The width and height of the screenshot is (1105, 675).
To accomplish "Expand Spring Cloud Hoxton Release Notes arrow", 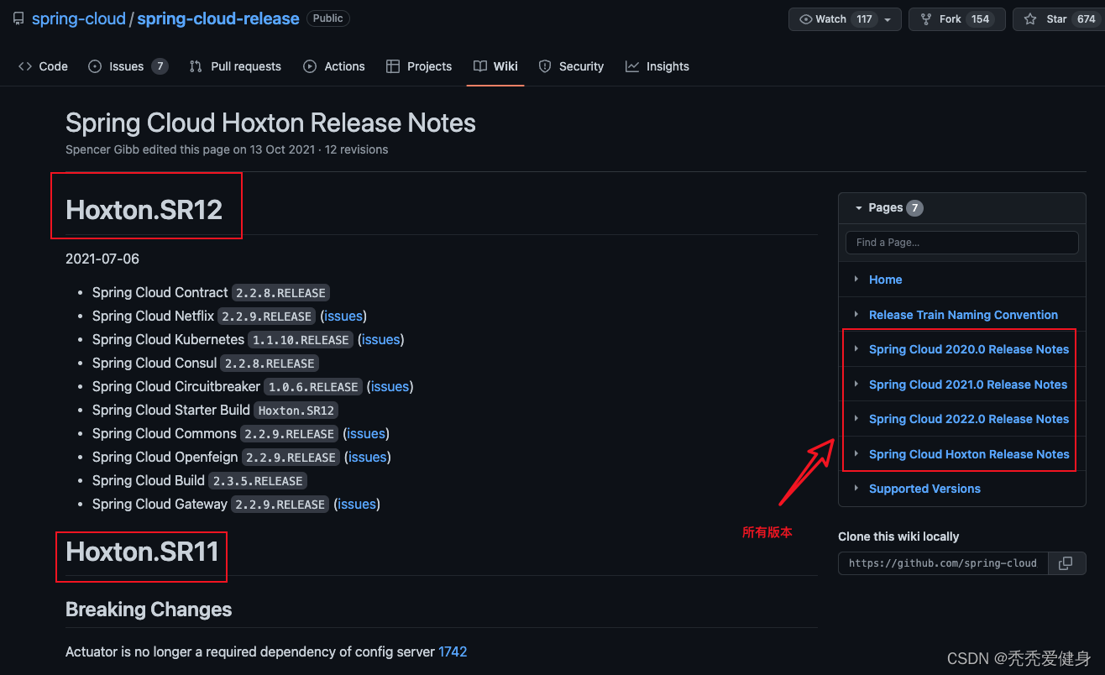I will [856, 454].
